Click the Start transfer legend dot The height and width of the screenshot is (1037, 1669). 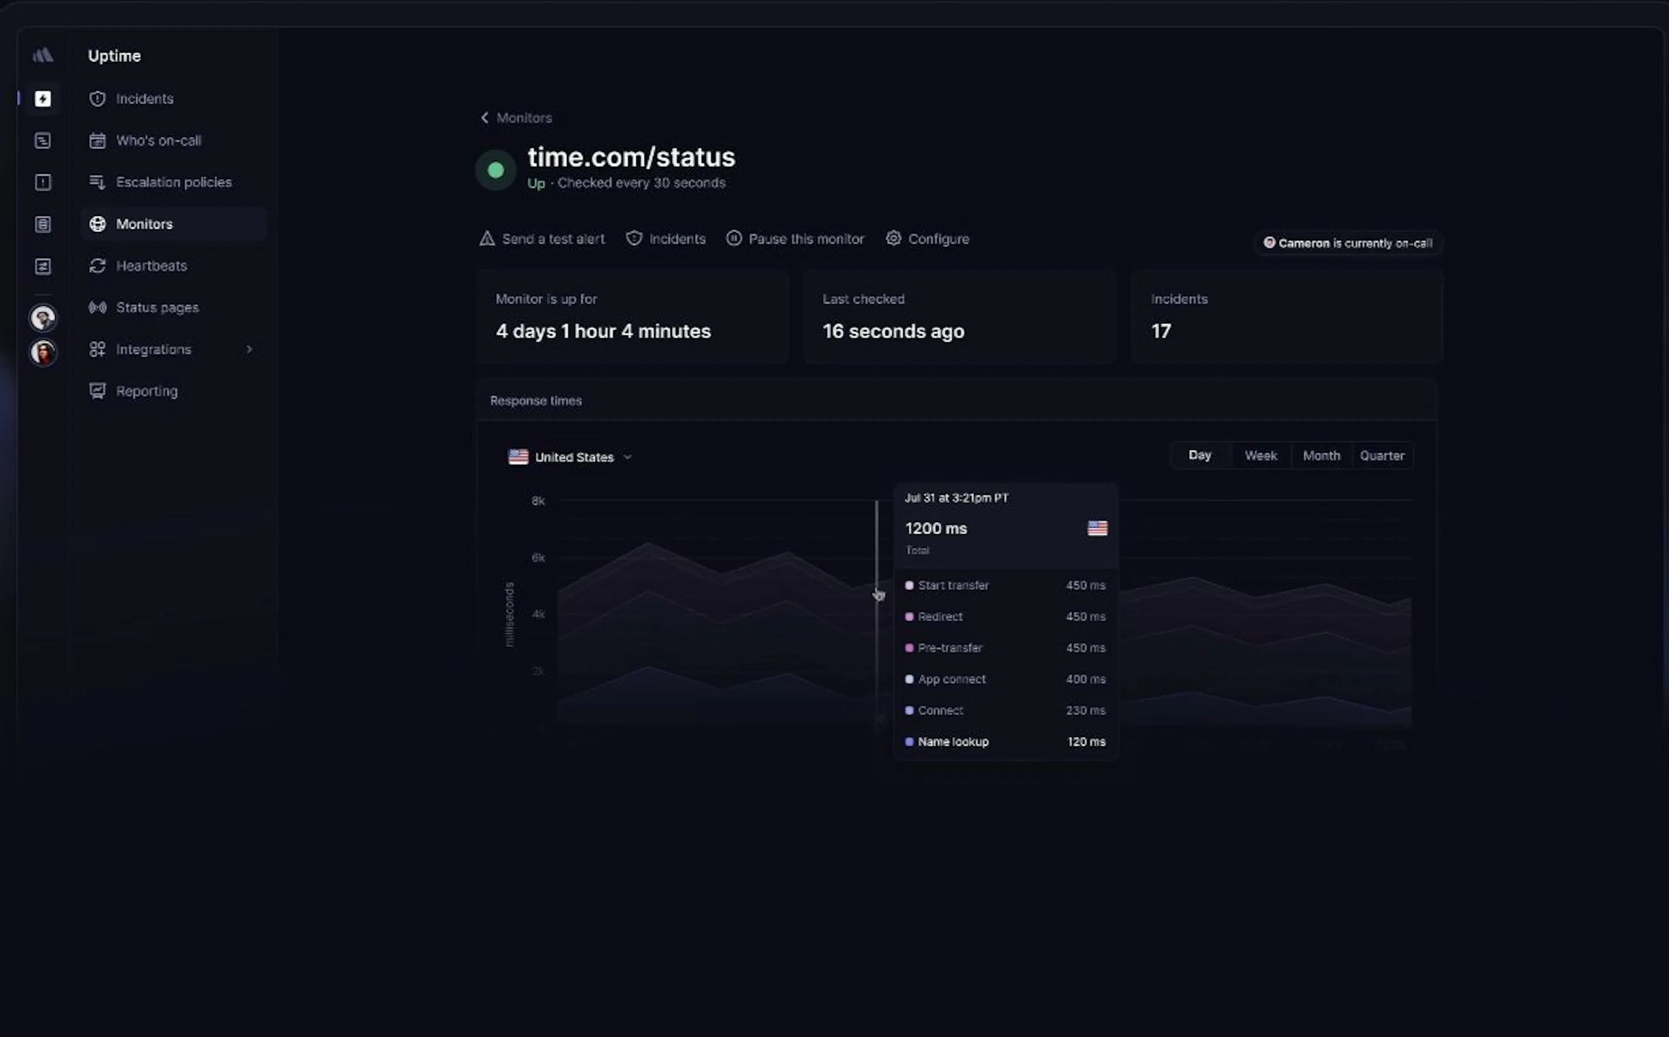[x=909, y=586]
